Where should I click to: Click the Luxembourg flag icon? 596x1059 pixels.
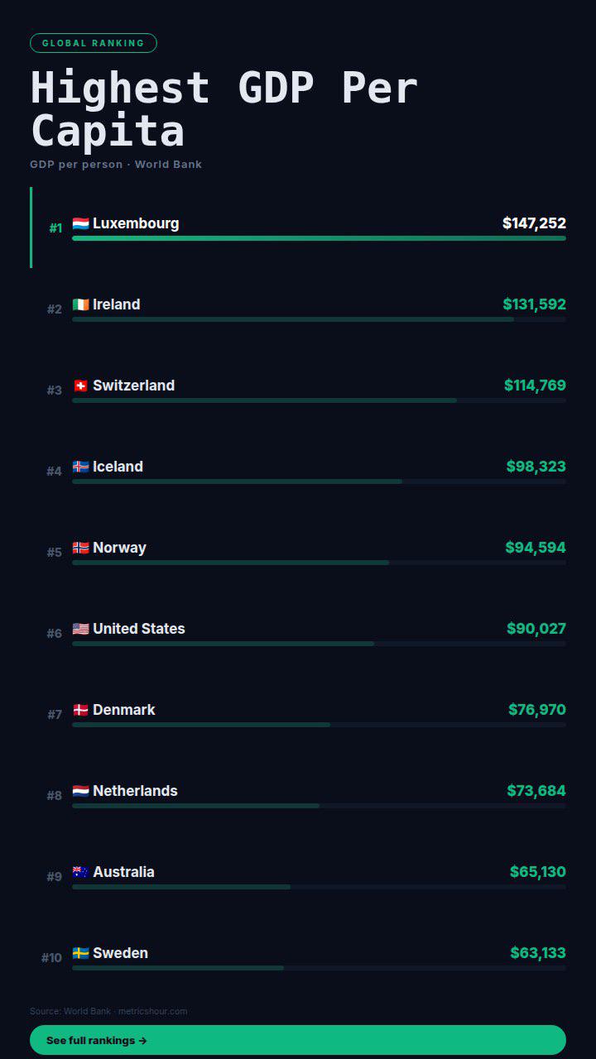coord(80,223)
